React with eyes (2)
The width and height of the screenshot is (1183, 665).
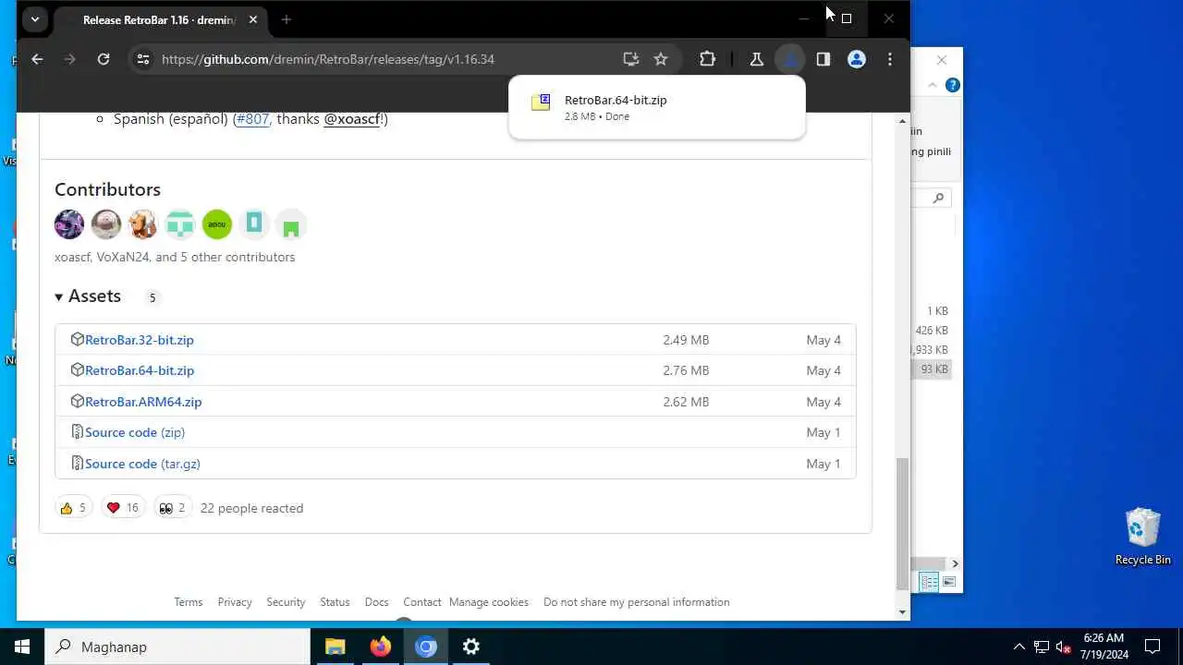pyautogui.click(x=172, y=508)
